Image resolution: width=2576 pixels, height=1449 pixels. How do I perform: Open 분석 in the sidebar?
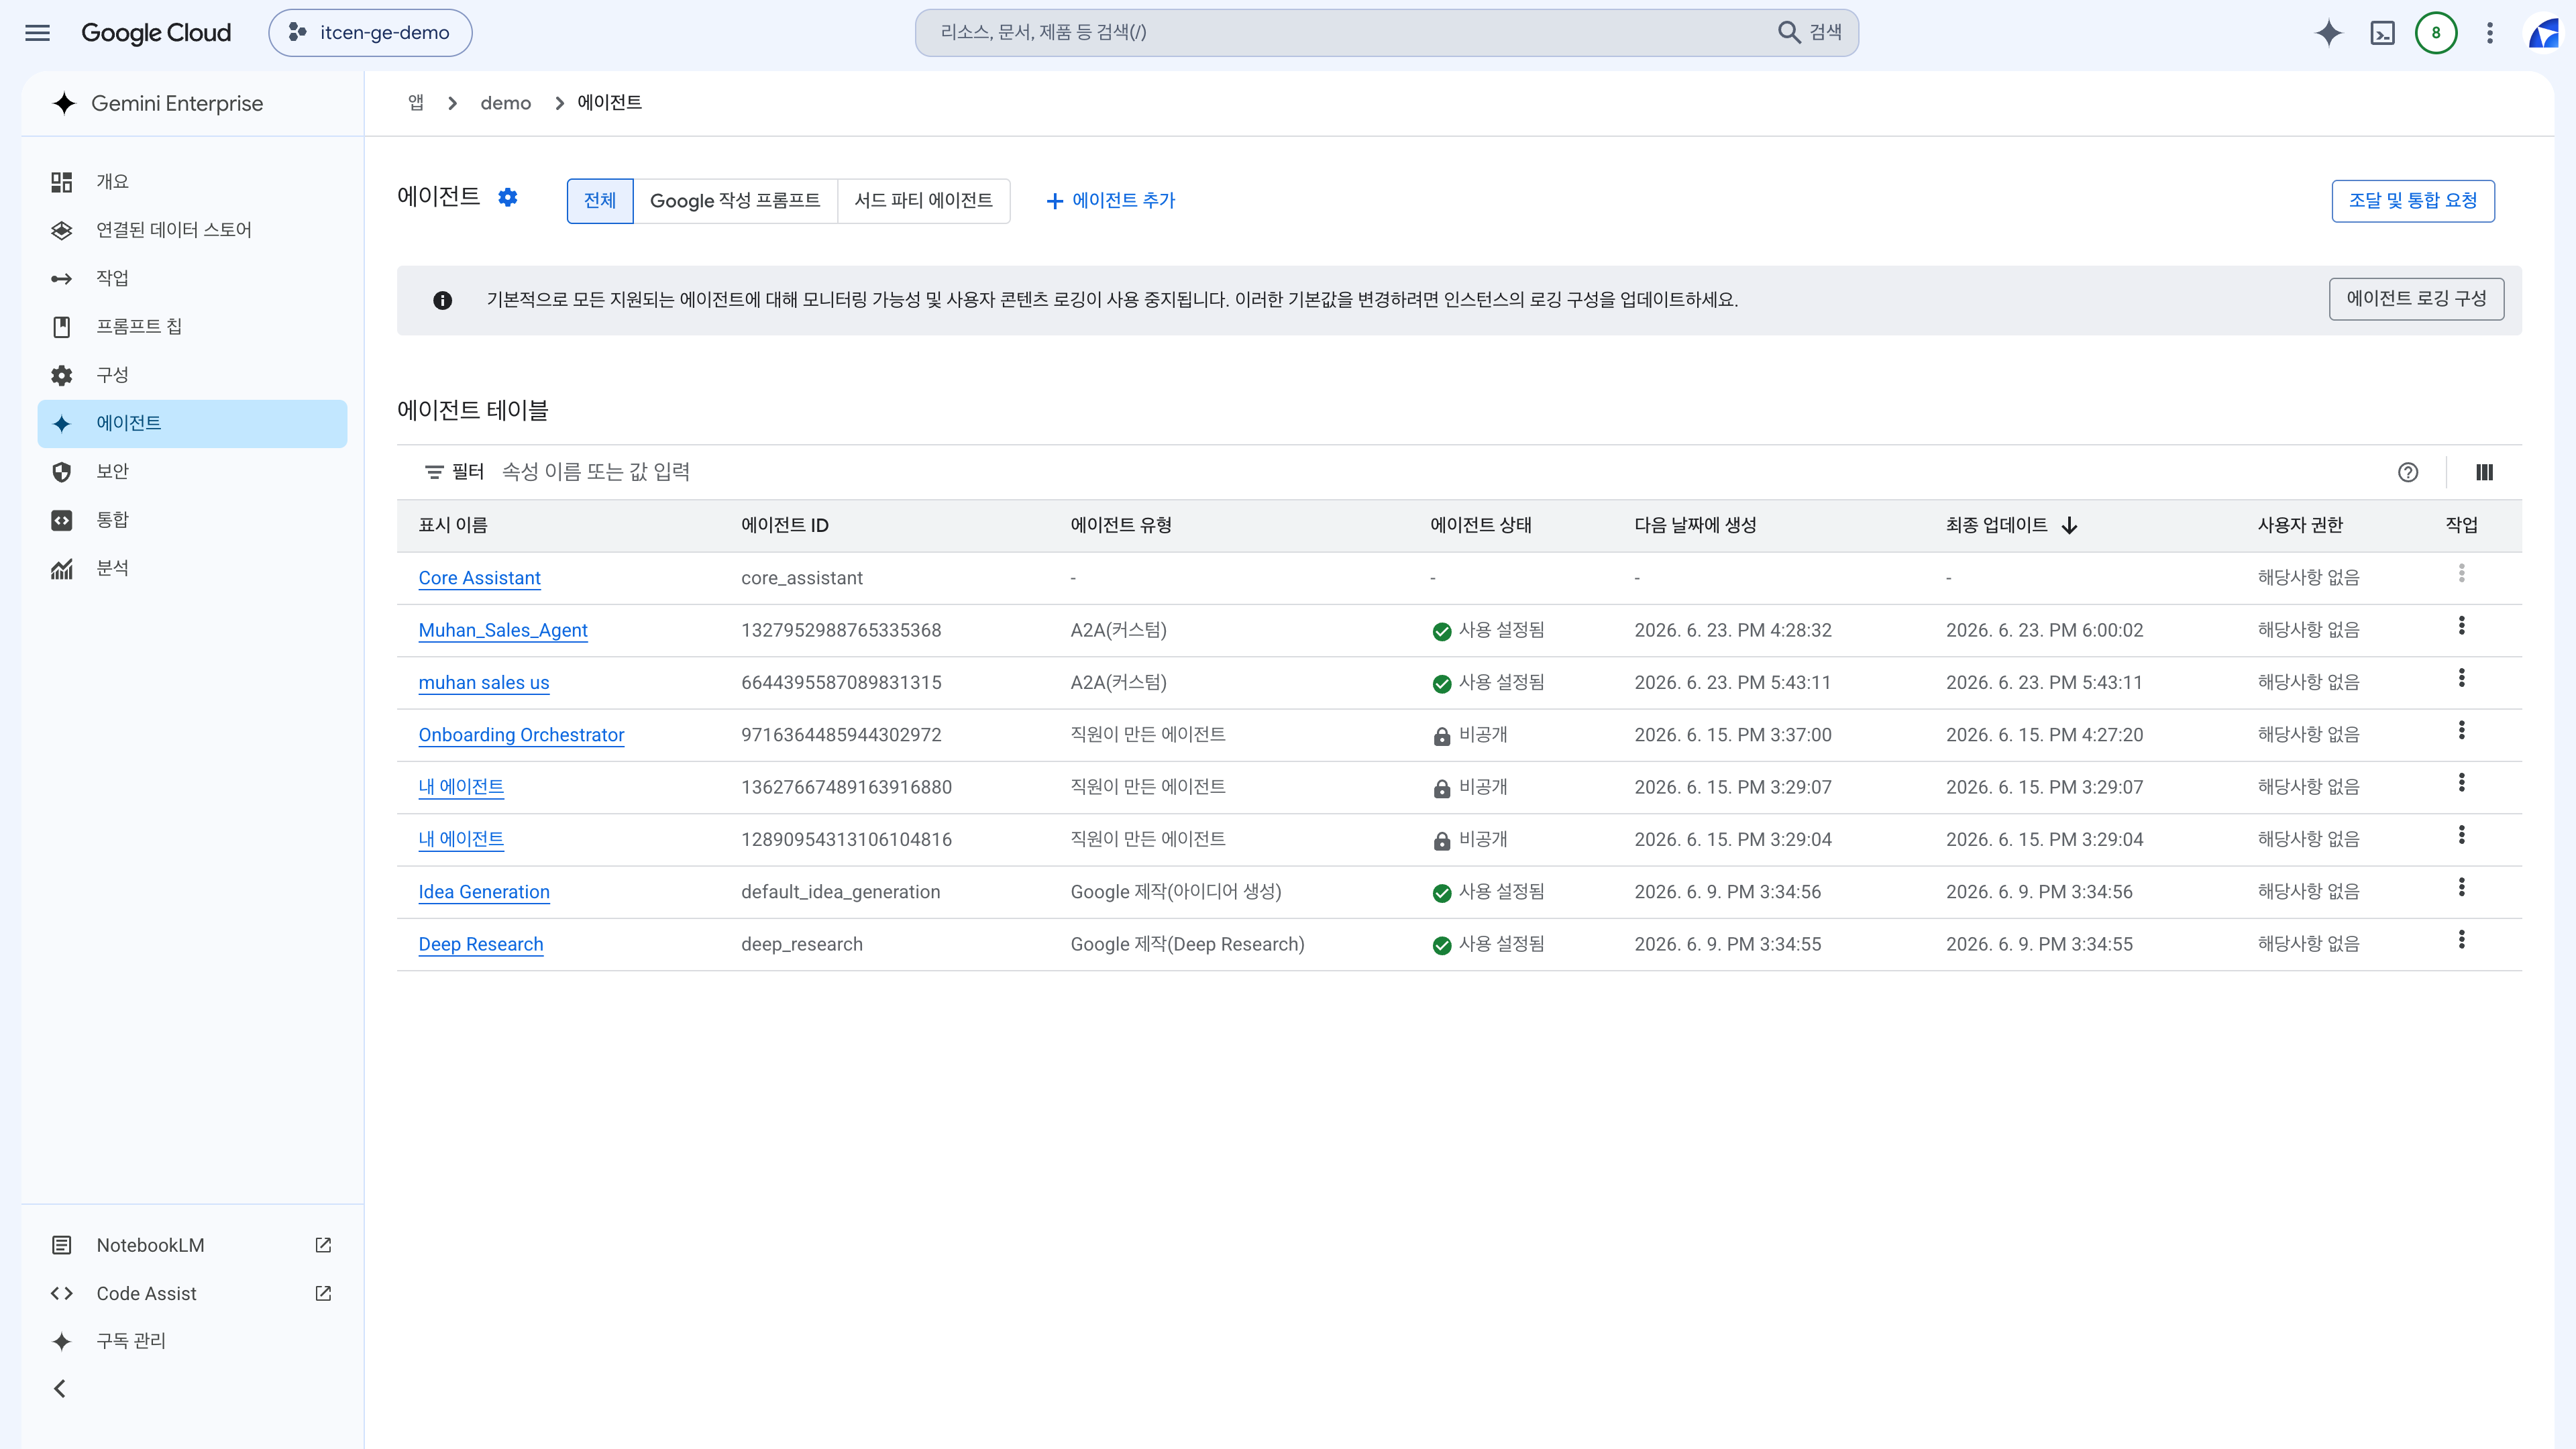(192, 568)
